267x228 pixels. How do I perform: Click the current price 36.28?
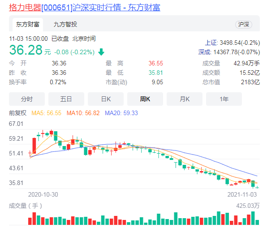click(26, 50)
